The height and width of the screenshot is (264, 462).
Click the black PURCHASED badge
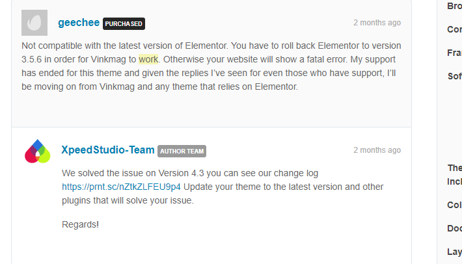[124, 23]
